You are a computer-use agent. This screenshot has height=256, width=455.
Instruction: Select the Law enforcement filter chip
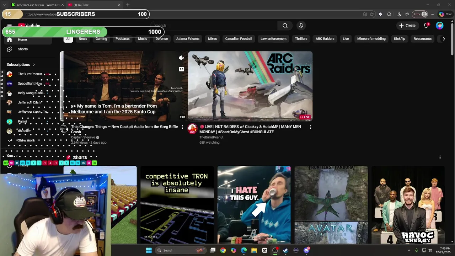273,39
